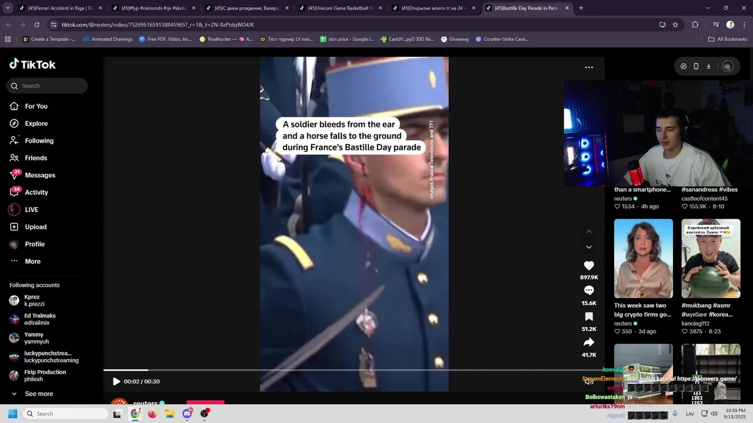Open the TikTok profile avatar menu
This screenshot has width=753, height=423.
coord(728,66)
